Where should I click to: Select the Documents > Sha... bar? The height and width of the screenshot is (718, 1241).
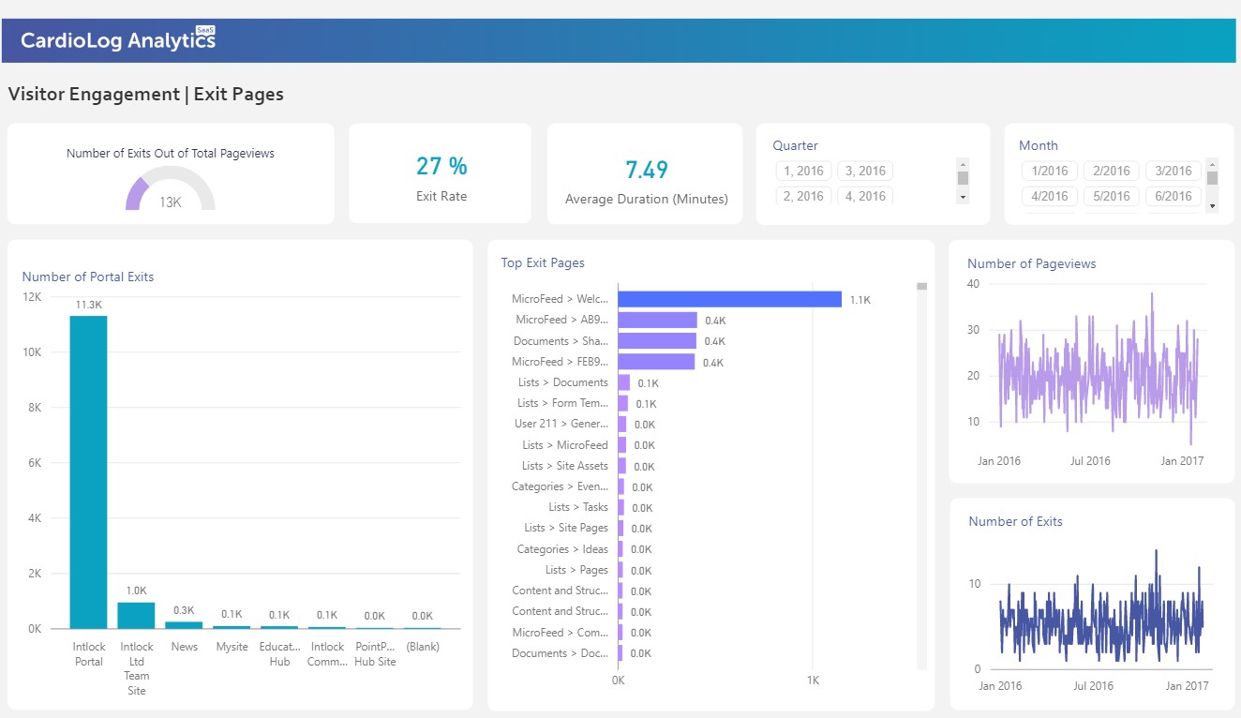click(657, 341)
